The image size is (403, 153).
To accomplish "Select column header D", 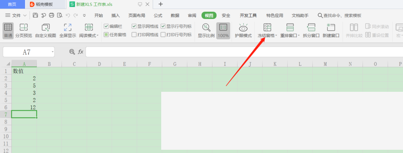I will (100, 64).
